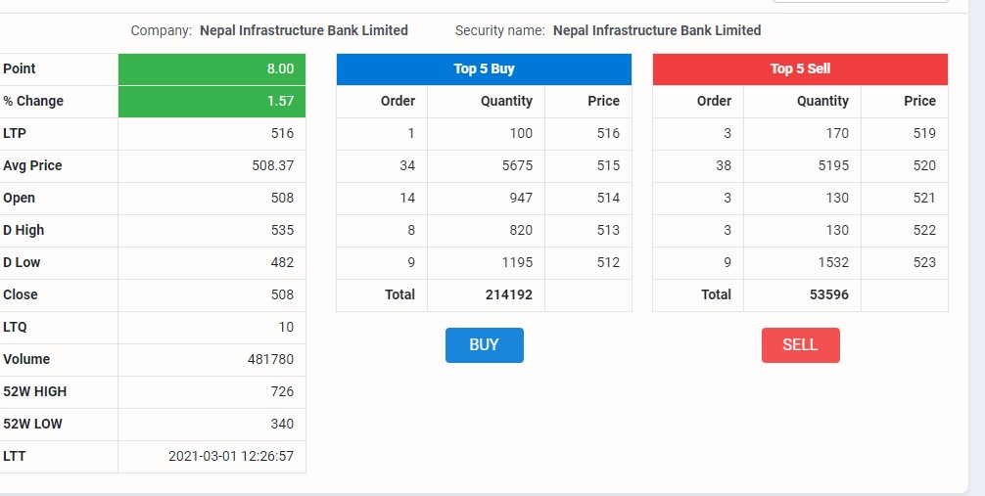Viewport: 985px width, 496px height.
Task: Click sell total quantity 53596
Action: pyautogui.click(x=828, y=294)
